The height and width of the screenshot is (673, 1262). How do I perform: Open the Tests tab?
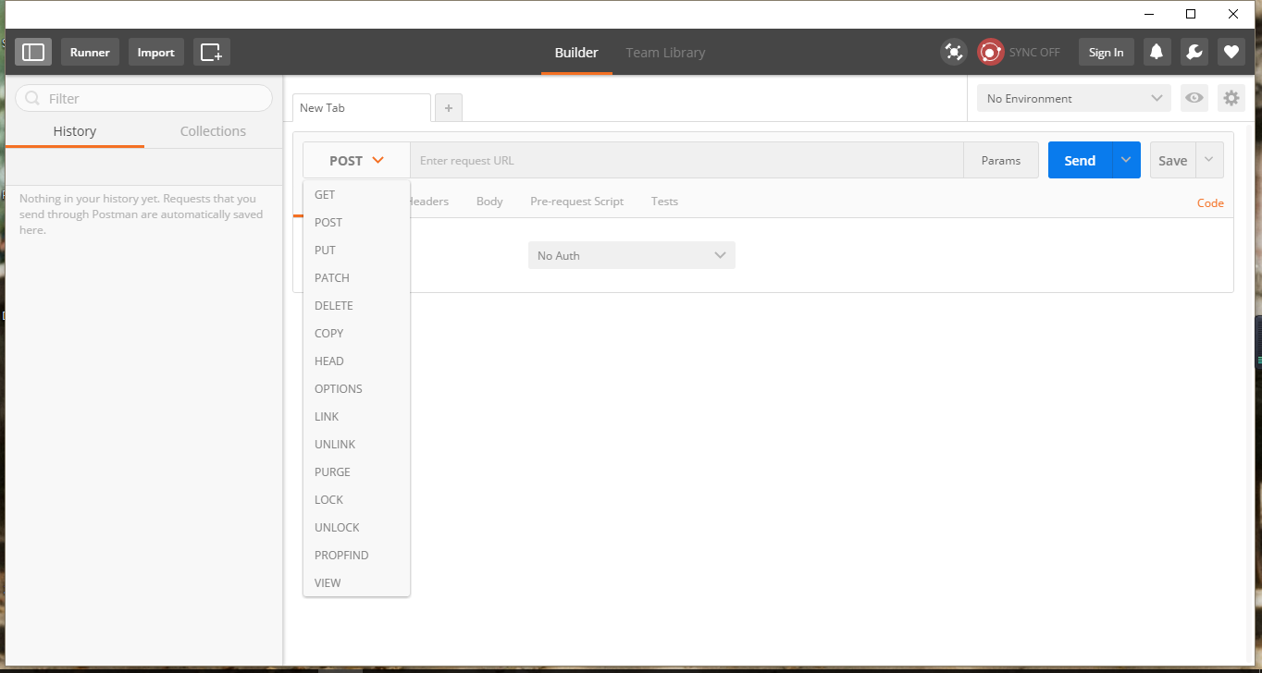tap(664, 201)
